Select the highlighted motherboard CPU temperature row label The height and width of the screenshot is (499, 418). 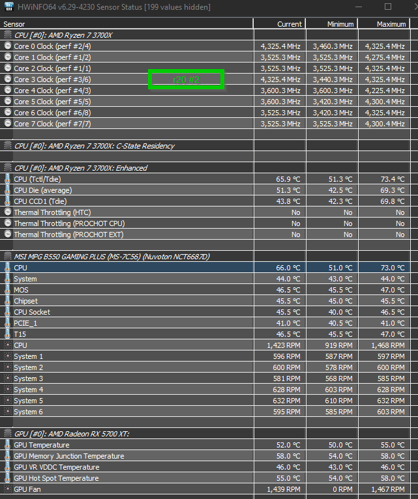(20, 268)
